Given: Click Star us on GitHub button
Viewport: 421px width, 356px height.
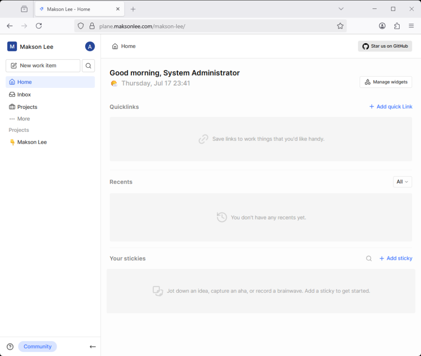Looking at the screenshot, I should tap(385, 46).
